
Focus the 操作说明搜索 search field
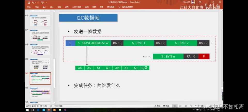(x=127, y=7)
